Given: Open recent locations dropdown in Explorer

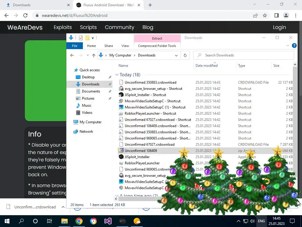Looking at the screenshot, I should [x=88, y=55].
